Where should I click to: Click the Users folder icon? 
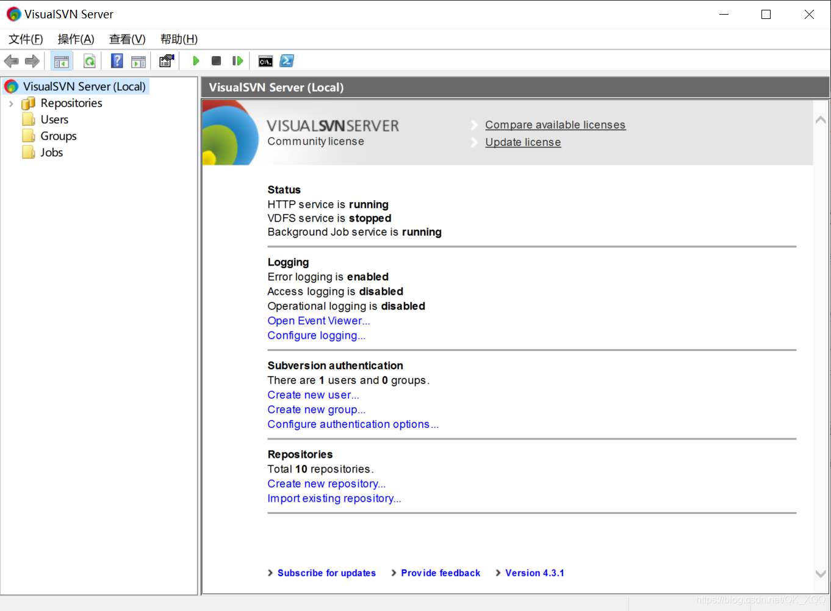(29, 120)
